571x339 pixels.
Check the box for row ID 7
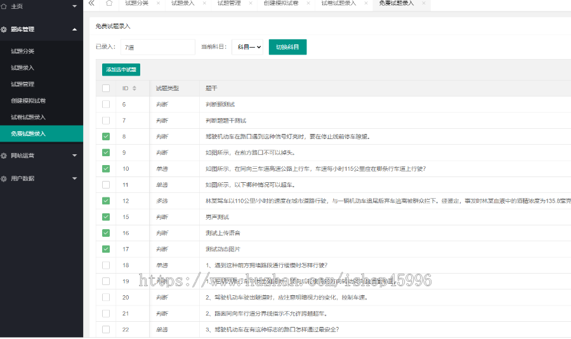(106, 120)
